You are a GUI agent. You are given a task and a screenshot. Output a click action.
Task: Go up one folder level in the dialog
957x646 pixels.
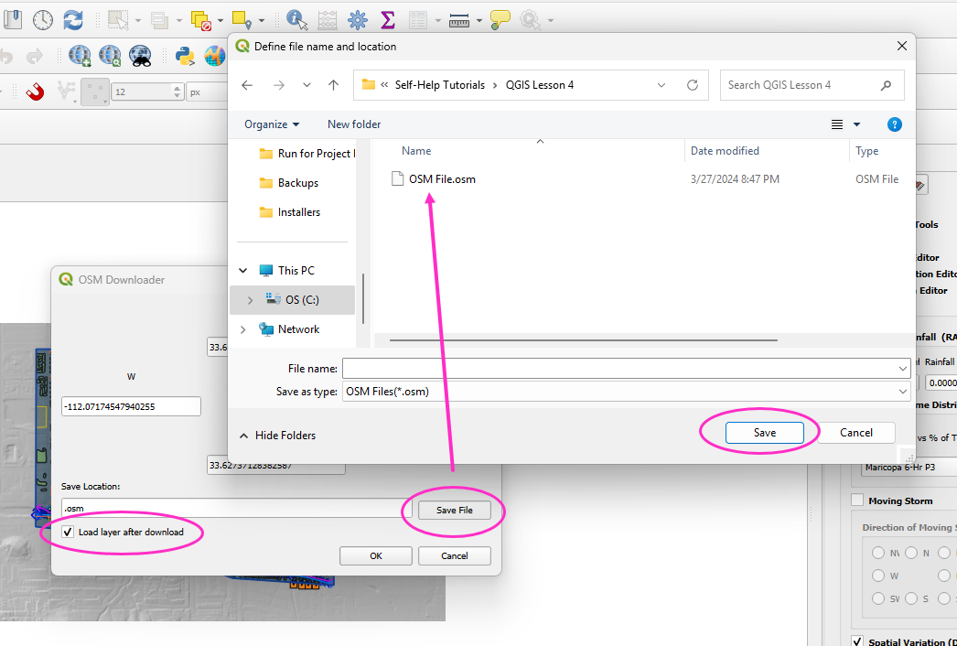pos(333,85)
